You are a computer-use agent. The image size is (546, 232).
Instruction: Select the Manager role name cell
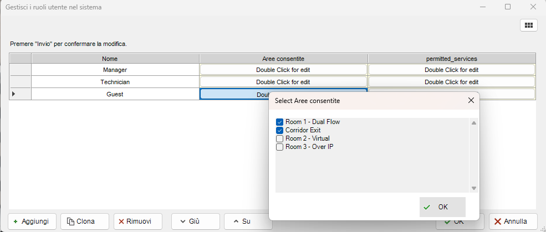click(115, 70)
